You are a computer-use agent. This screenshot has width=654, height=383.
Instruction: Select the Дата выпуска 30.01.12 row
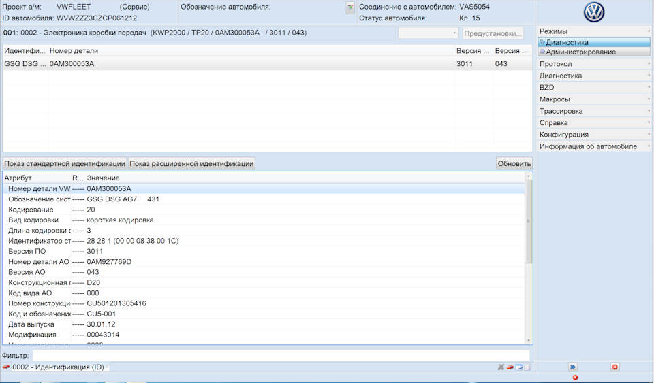264,324
